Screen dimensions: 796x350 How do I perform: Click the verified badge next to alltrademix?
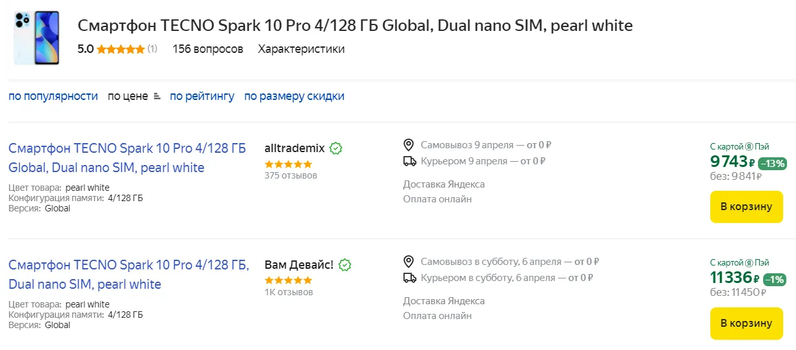click(x=336, y=148)
